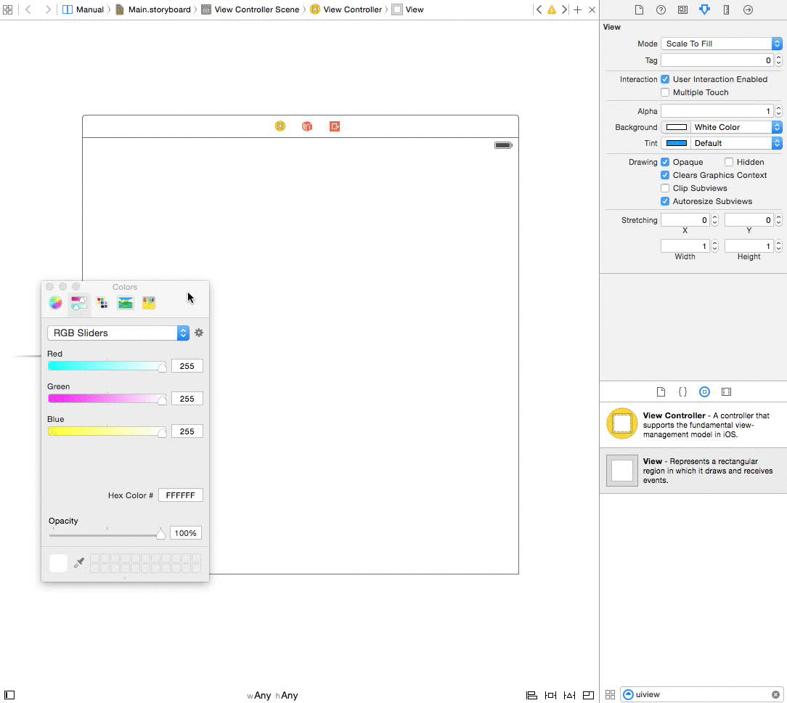The height and width of the screenshot is (703, 787).
Task: Pick a color with the eyedropper
Action: (x=79, y=562)
